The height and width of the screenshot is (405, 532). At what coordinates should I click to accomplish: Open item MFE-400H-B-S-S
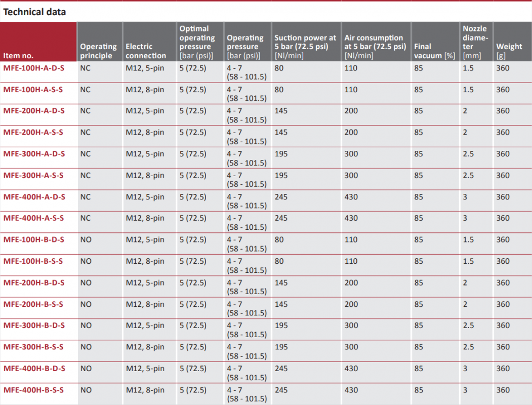(x=33, y=390)
